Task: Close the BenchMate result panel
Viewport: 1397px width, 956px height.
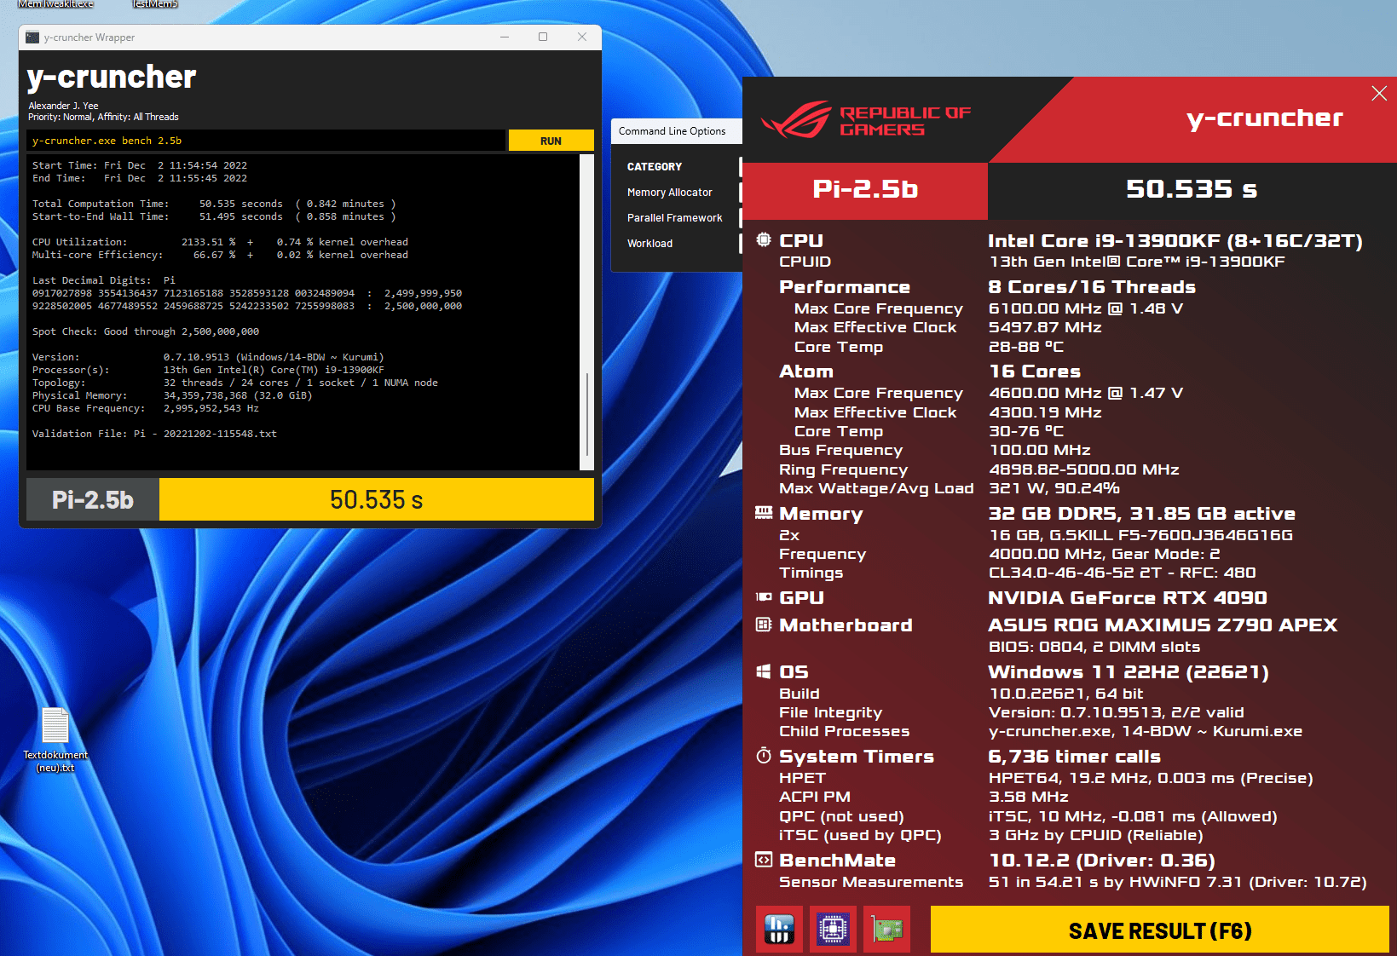Action: click(1379, 93)
